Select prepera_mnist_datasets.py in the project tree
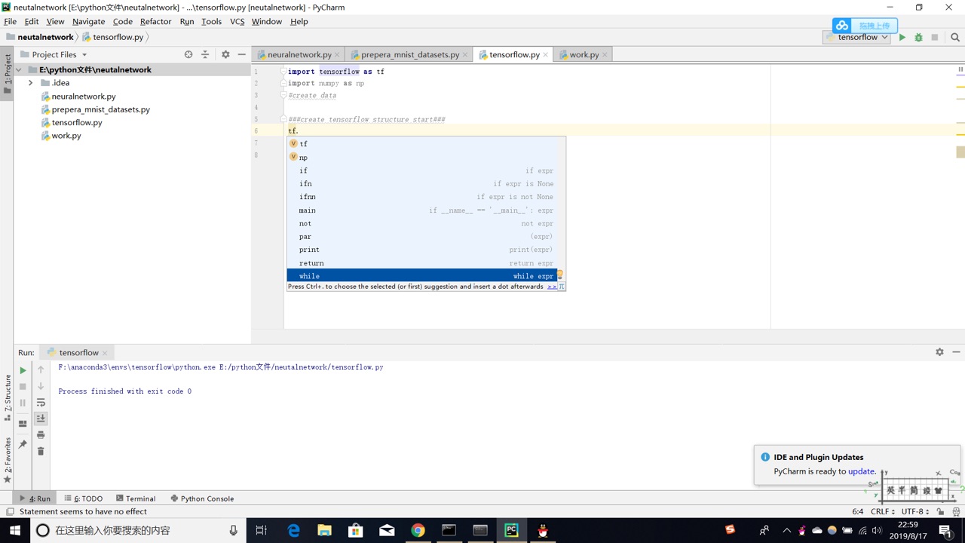The height and width of the screenshot is (543, 965). [x=100, y=109]
